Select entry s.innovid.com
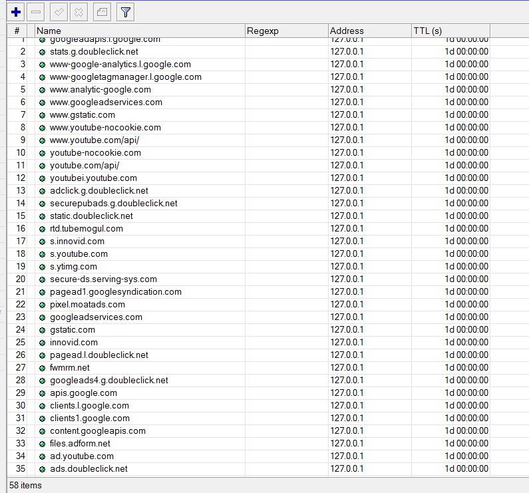This screenshot has width=529, height=493. tap(77, 242)
